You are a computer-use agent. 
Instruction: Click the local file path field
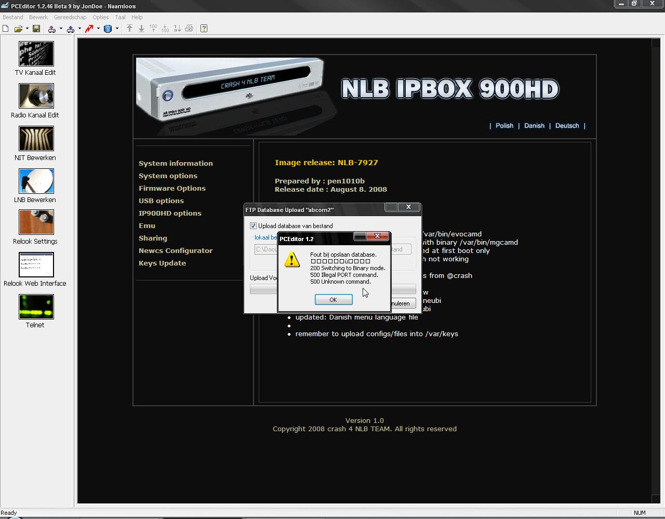tap(266, 249)
